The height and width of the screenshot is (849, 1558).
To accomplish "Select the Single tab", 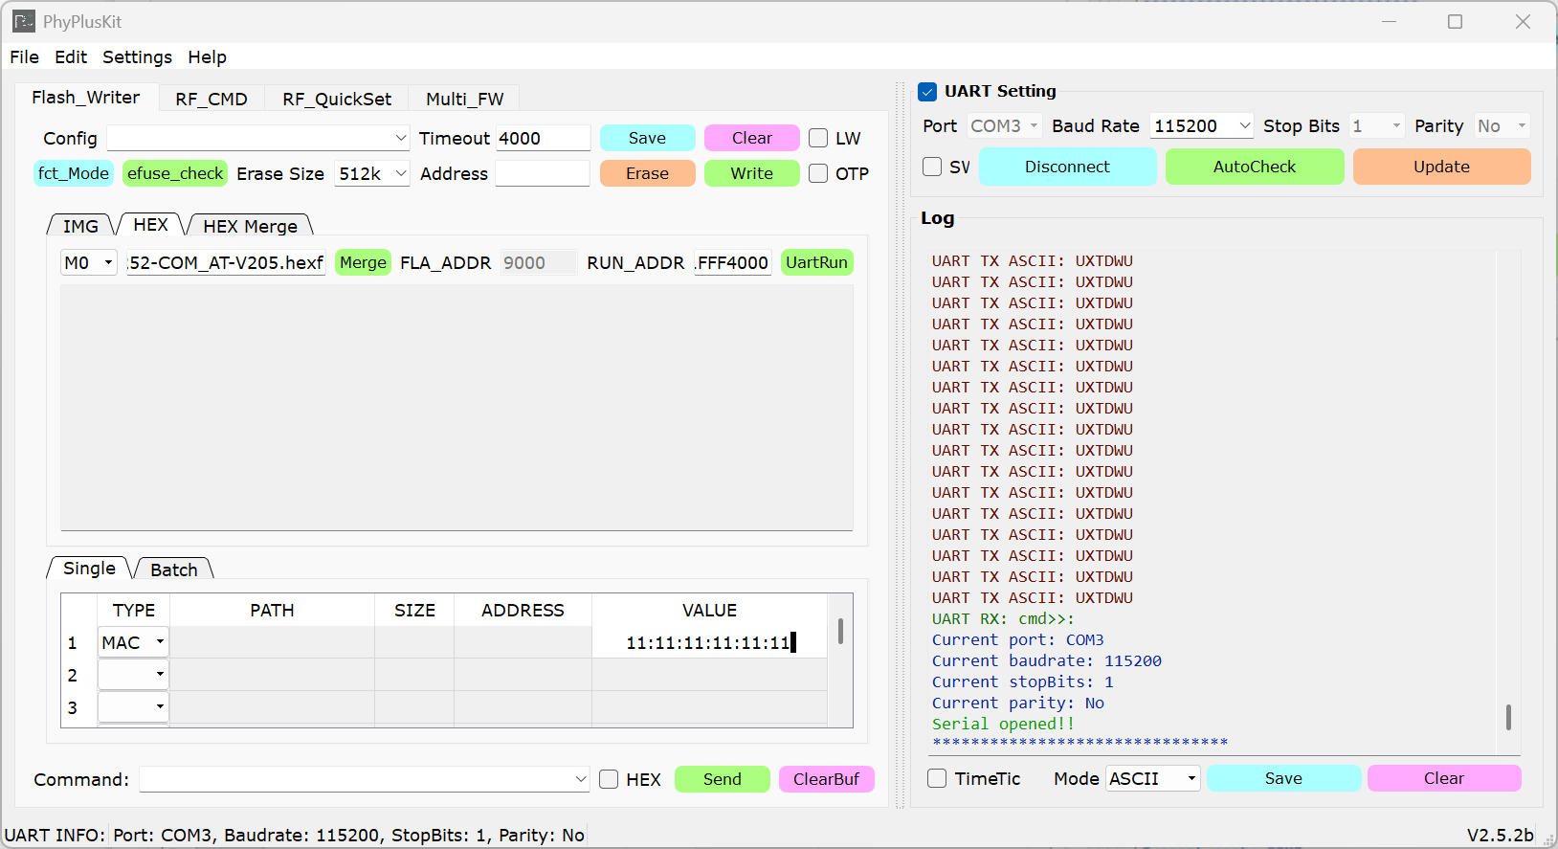I will pos(89,569).
